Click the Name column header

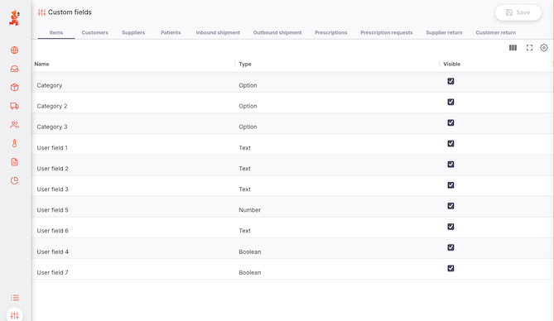[x=41, y=64]
